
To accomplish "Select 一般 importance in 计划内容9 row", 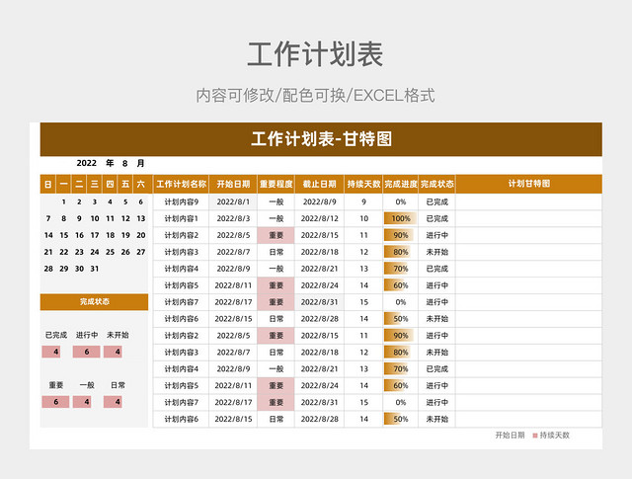I will point(276,202).
